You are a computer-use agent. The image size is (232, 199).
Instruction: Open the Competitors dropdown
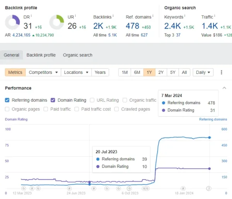43,72
